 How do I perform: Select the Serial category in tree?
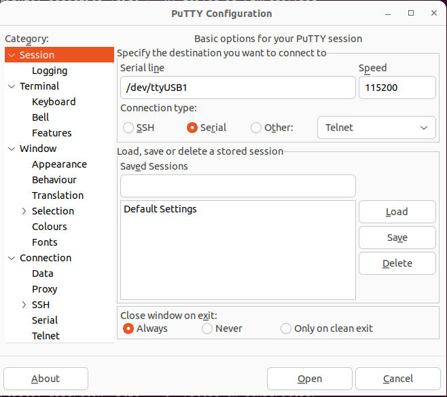pos(45,320)
